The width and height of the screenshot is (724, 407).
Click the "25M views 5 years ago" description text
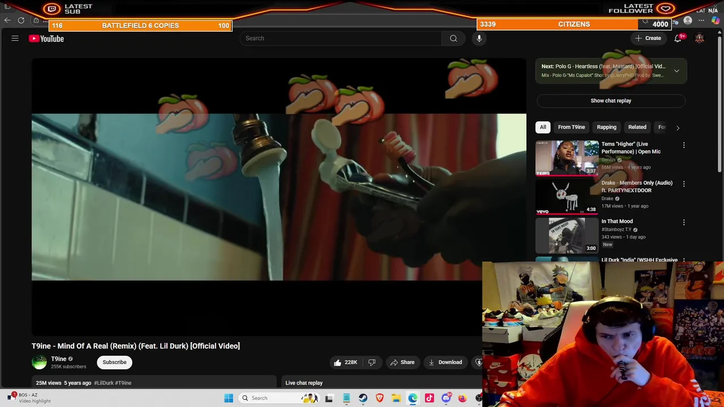(63, 383)
